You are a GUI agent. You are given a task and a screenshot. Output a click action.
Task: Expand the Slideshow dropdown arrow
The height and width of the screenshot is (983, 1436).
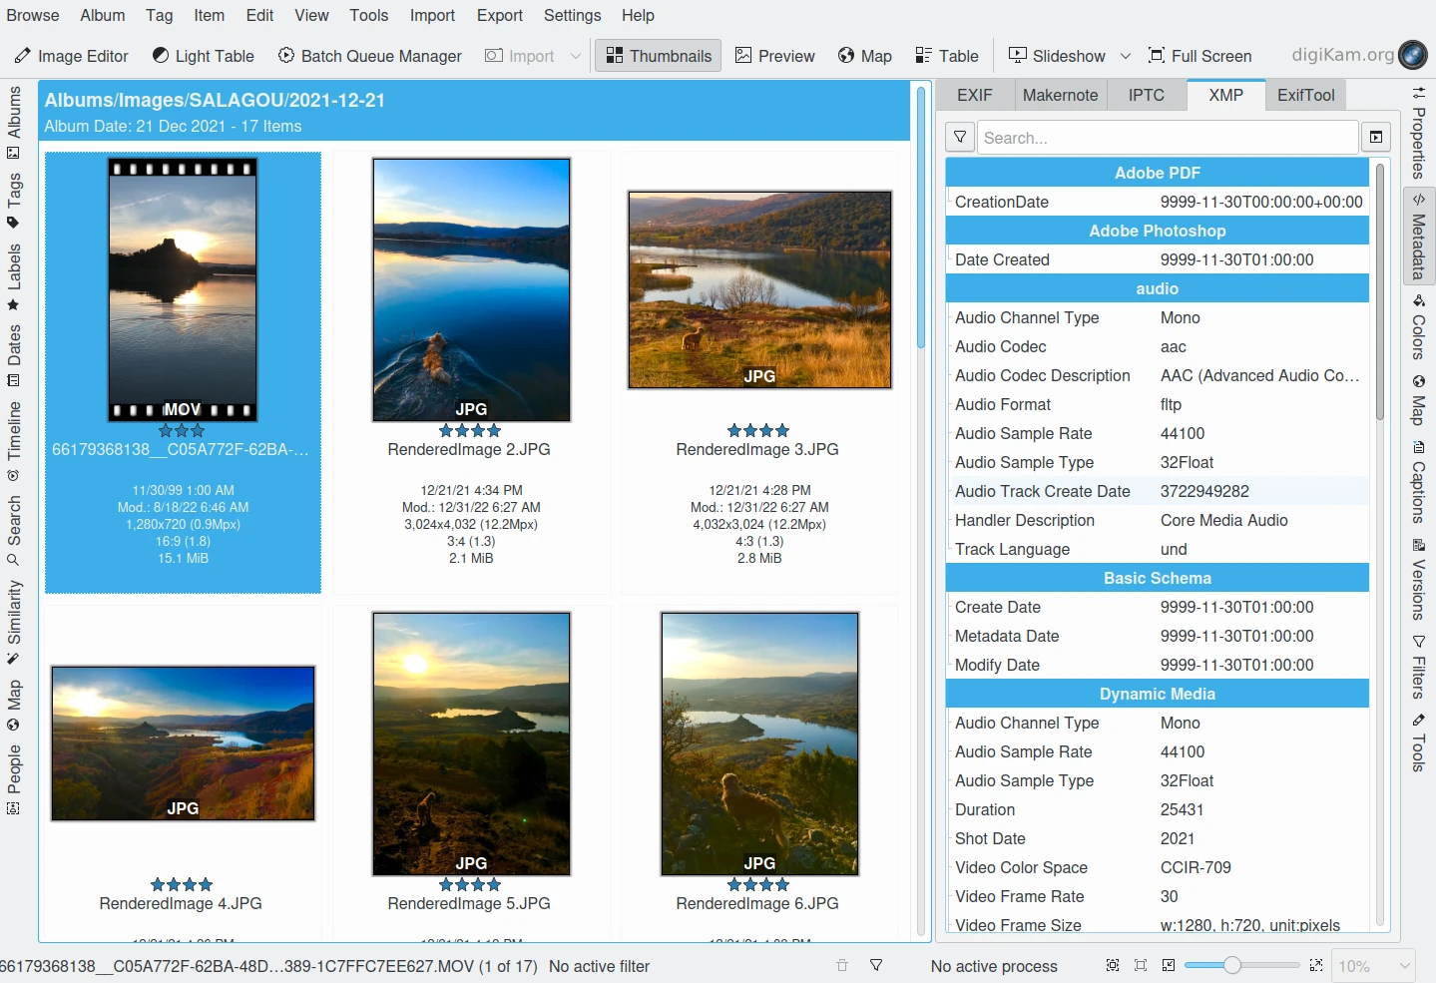pos(1126,56)
